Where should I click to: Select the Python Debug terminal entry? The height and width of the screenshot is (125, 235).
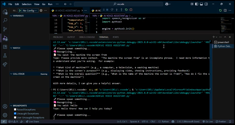point(223,46)
